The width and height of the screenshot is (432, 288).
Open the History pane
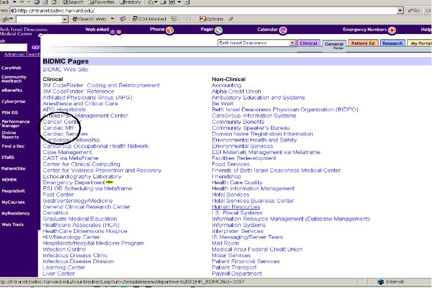click(130, 2)
